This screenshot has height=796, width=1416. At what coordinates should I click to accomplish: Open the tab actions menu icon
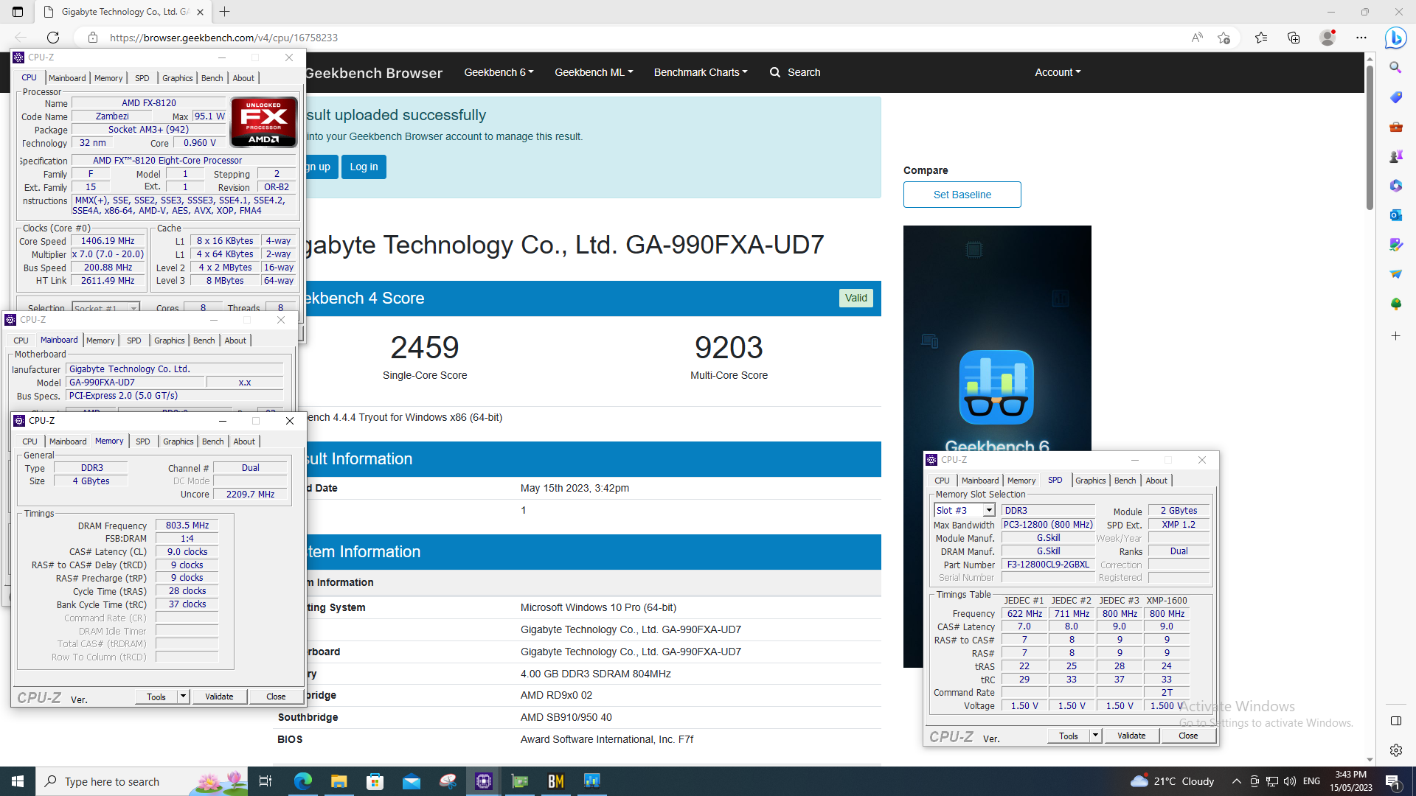pyautogui.click(x=18, y=12)
